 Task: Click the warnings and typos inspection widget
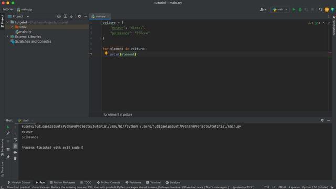314,23
